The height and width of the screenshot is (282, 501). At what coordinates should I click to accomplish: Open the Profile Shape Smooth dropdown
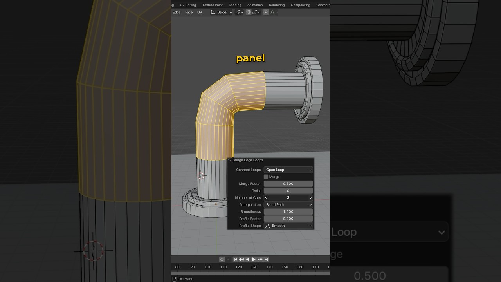pyautogui.click(x=288, y=226)
